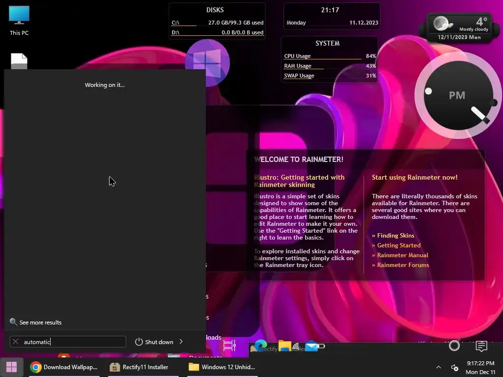
Task: Show hidden system tray icons
Action: [x=439, y=367]
